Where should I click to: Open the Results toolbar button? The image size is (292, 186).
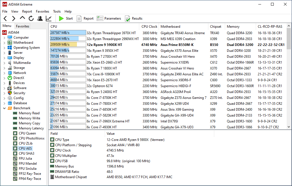click(134, 18)
